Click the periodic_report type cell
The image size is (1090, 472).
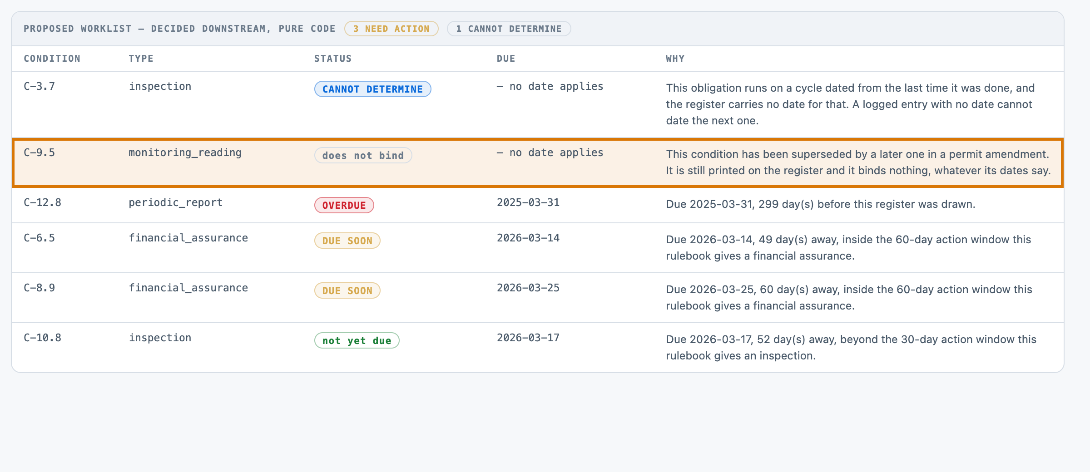175,202
